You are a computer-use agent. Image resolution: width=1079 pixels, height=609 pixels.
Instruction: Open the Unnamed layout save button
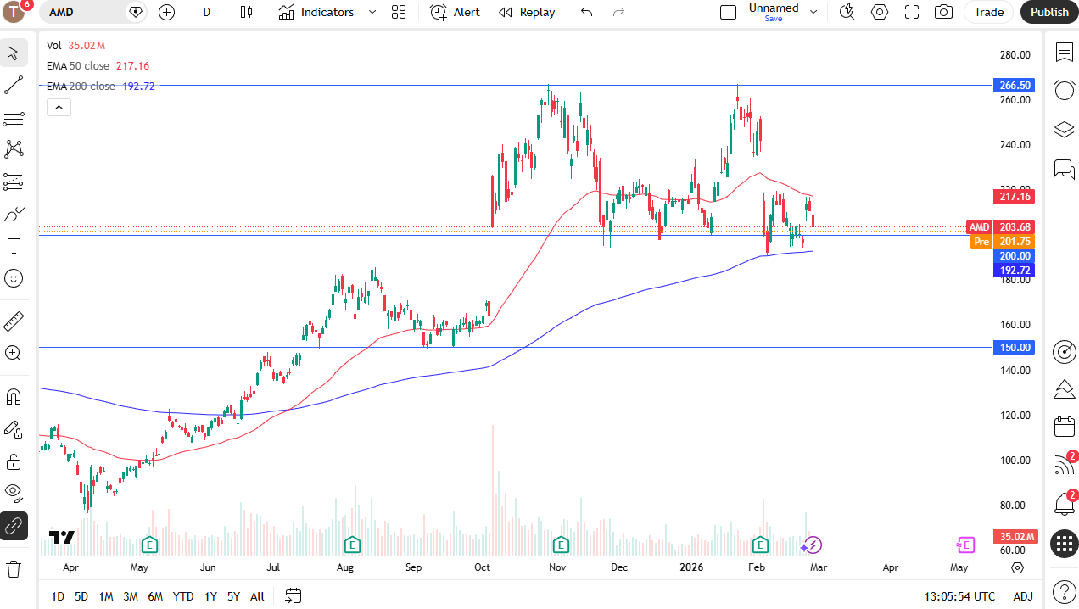point(774,12)
